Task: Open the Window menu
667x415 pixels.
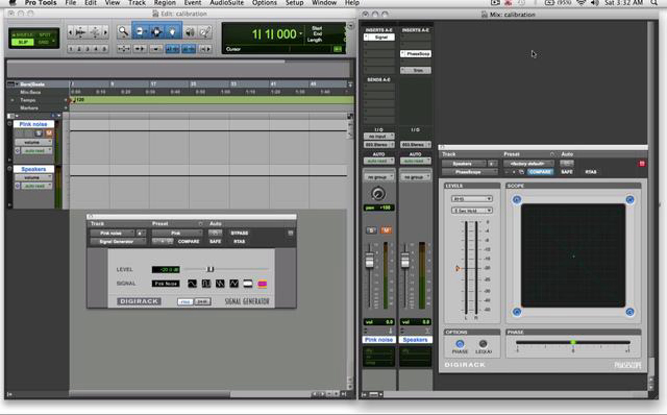Action: click(x=324, y=3)
